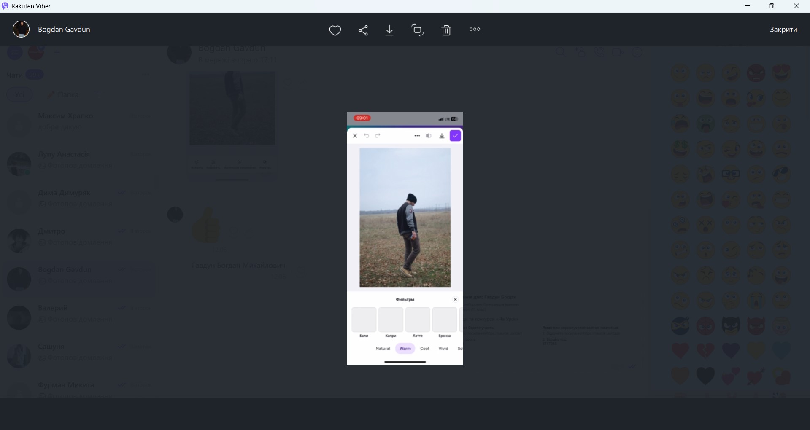This screenshot has height=430, width=810.
Task: Open photo in separate window icon
Action: 417,30
